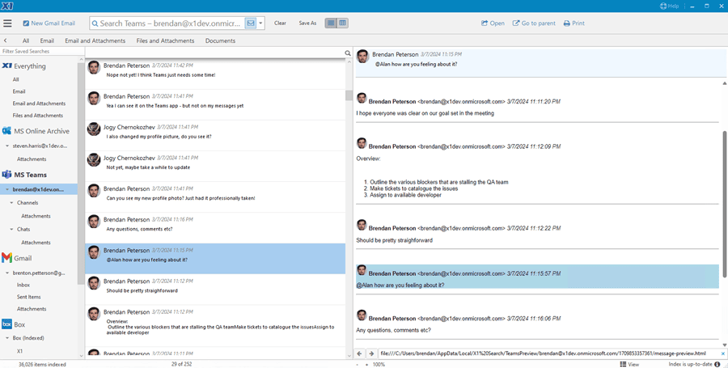Click the New Gmail Email button
728x368 pixels.
49,23
